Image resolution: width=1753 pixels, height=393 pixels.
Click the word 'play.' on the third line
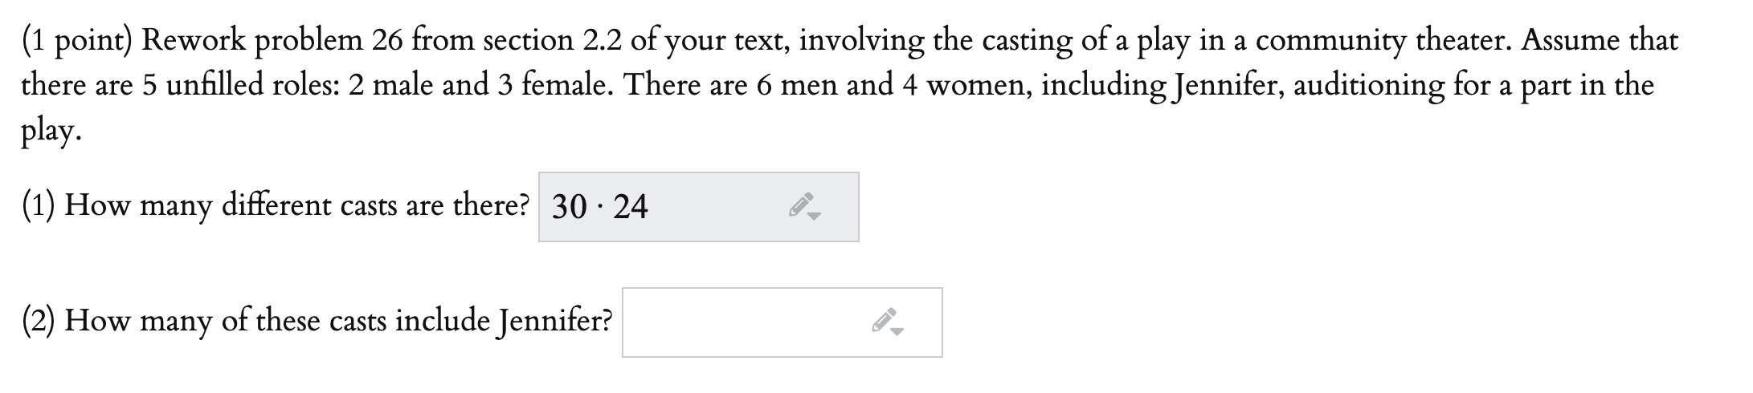pyautogui.click(x=51, y=131)
